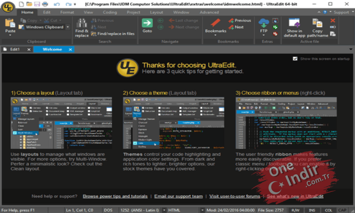
Task: Open the document tab list arrow
Action: point(351,49)
